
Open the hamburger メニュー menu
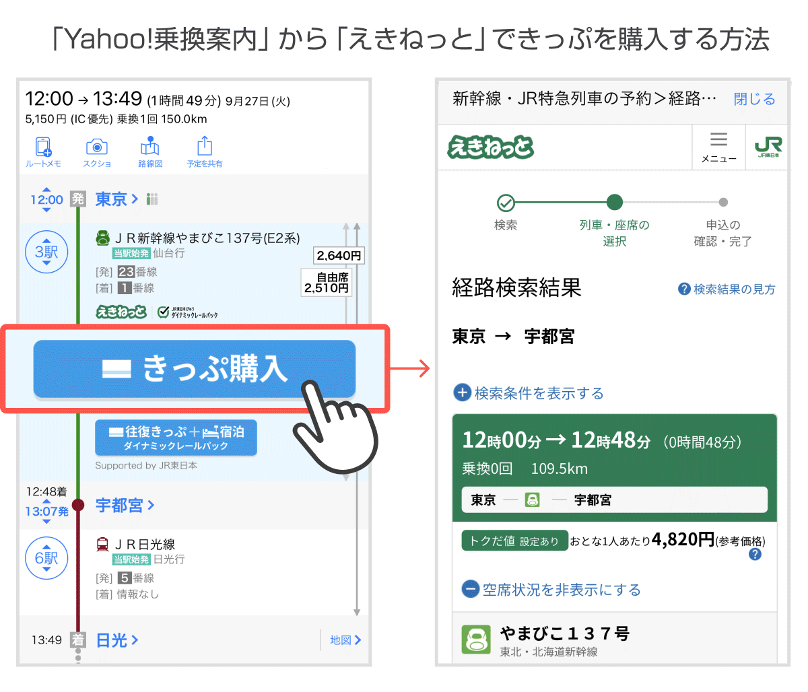[x=718, y=147]
